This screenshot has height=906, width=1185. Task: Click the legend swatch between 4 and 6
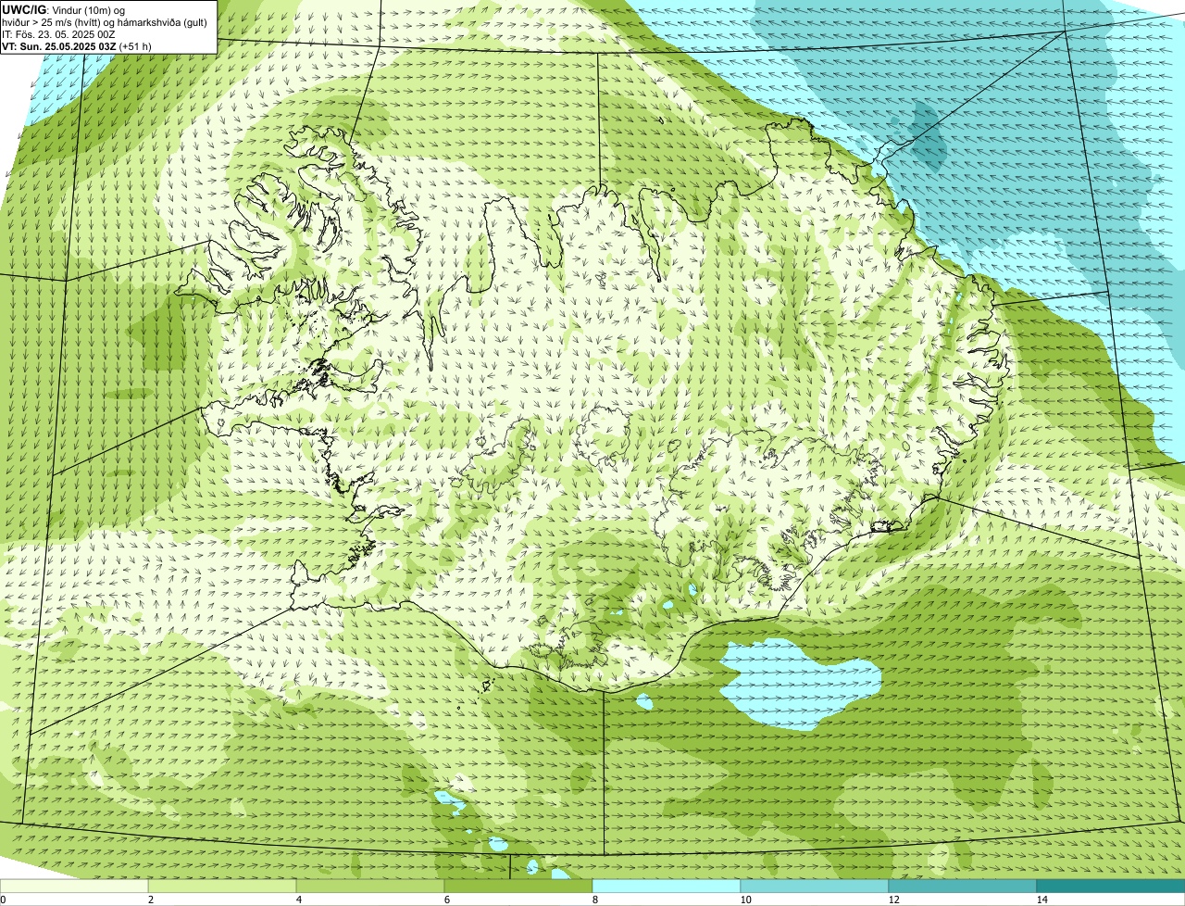tap(370, 886)
